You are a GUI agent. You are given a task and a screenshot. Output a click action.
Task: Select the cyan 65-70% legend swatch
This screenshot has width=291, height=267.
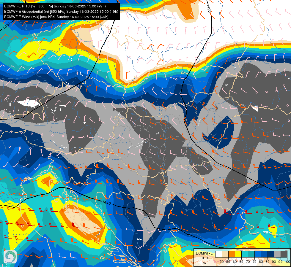[x=245, y=254]
